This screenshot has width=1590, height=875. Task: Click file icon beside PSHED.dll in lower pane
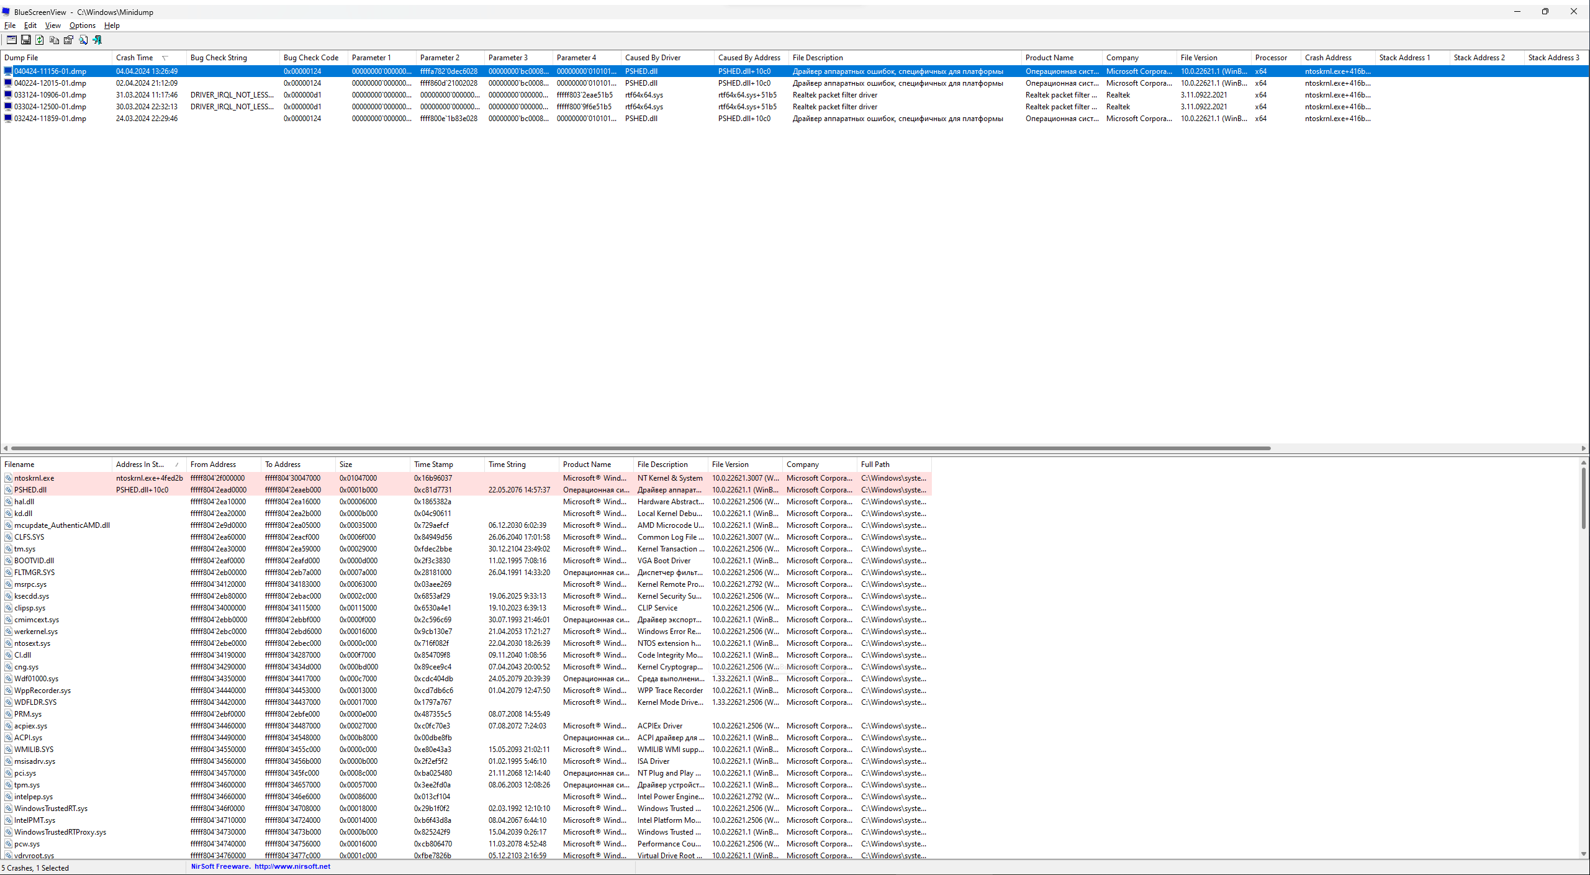click(9, 490)
